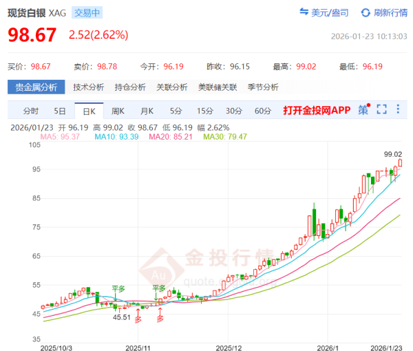The height and width of the screenshot is (351, 413).
Task: Click the 交易中 status badge
Action: click(87, 12)
